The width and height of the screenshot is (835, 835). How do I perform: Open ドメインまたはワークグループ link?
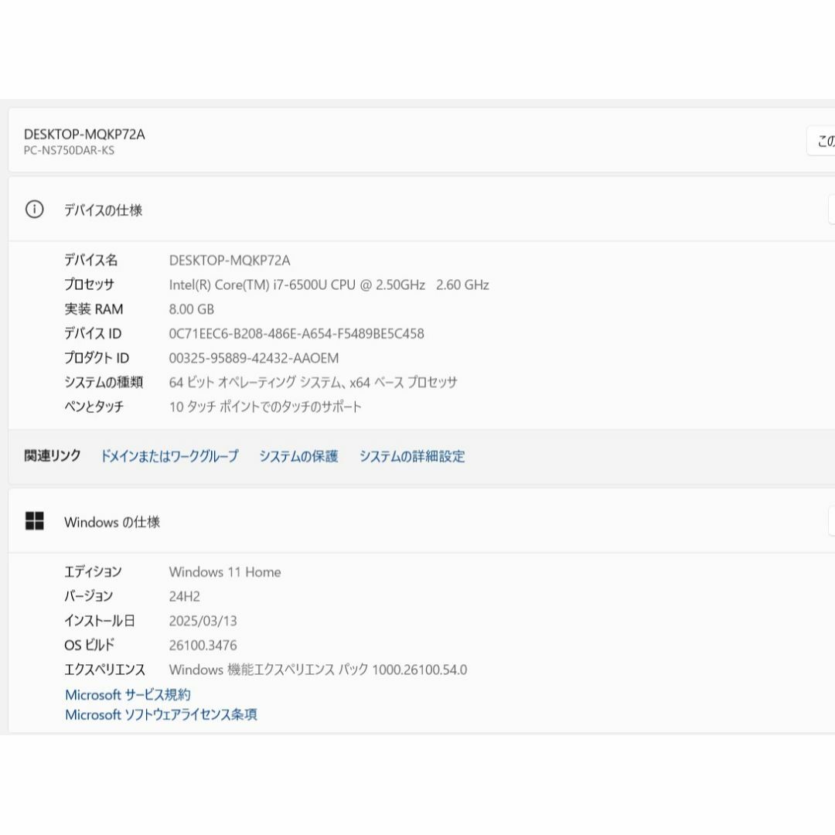pyautogui.click(x=169, y=456)
